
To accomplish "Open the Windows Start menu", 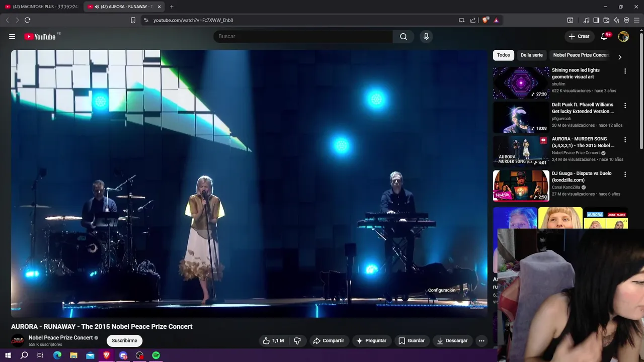I will [x=8, y=355].
